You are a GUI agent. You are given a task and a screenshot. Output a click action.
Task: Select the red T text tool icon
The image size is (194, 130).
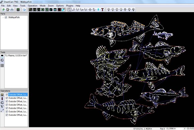[102, 9]
